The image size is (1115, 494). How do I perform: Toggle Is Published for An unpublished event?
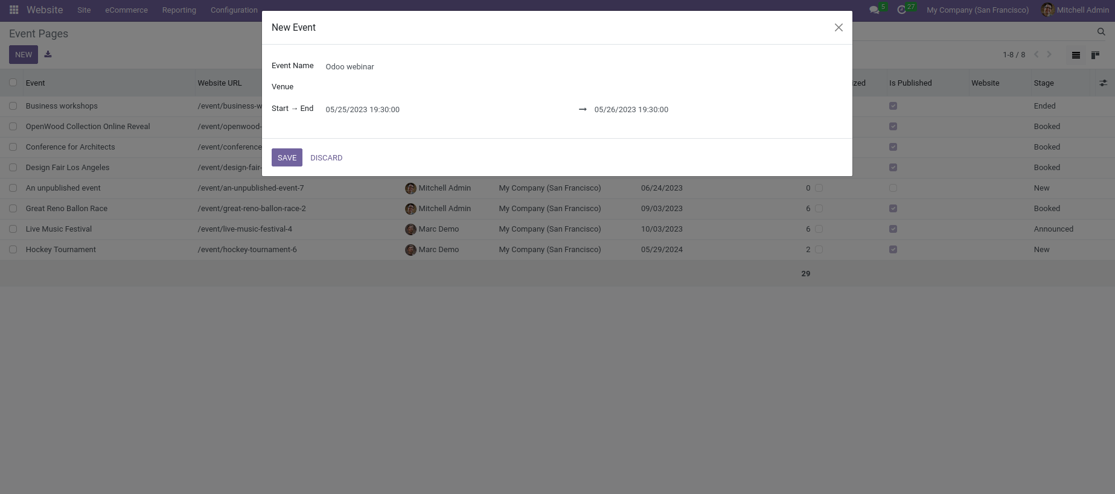click(x=893, y=188)
